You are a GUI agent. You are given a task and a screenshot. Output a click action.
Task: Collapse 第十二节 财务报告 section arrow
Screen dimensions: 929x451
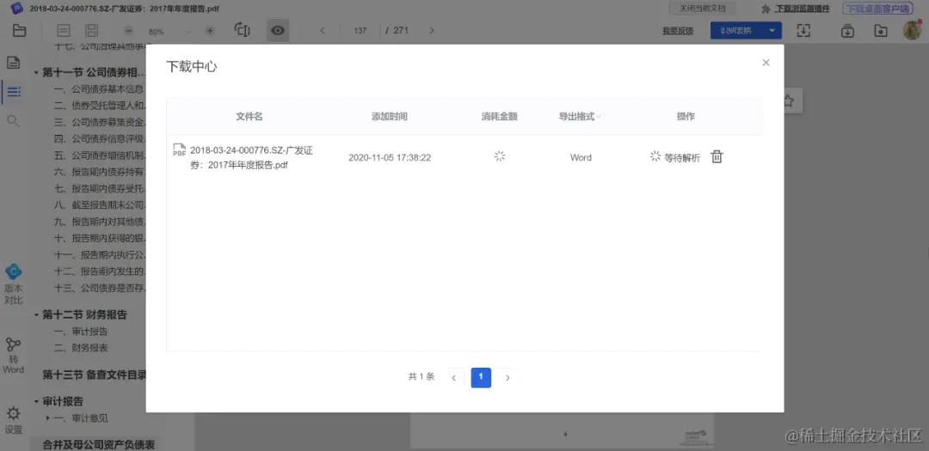(x=36, y=315)
